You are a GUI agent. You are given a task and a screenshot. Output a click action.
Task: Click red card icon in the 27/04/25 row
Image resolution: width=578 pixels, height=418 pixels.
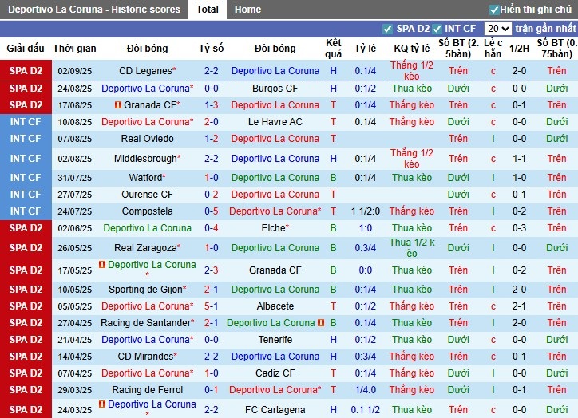[x=320, y=323]
